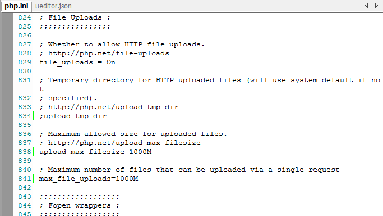Click the left tab scroll arrow
383x216 pixels.
pyautogui.click(x=366, y=5)
